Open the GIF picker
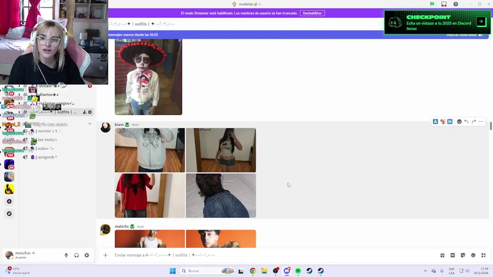493x277 pixels. (453, 255)
